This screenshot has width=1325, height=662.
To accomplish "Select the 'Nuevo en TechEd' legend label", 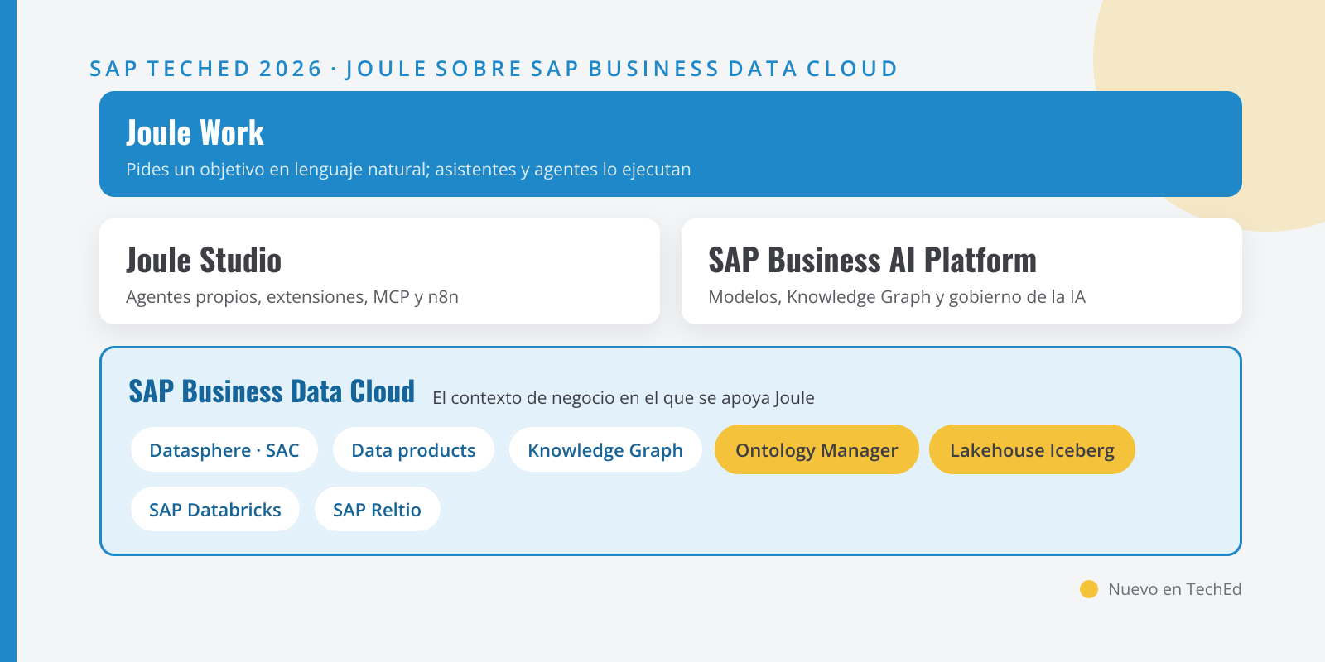I will coord(1175,589).
